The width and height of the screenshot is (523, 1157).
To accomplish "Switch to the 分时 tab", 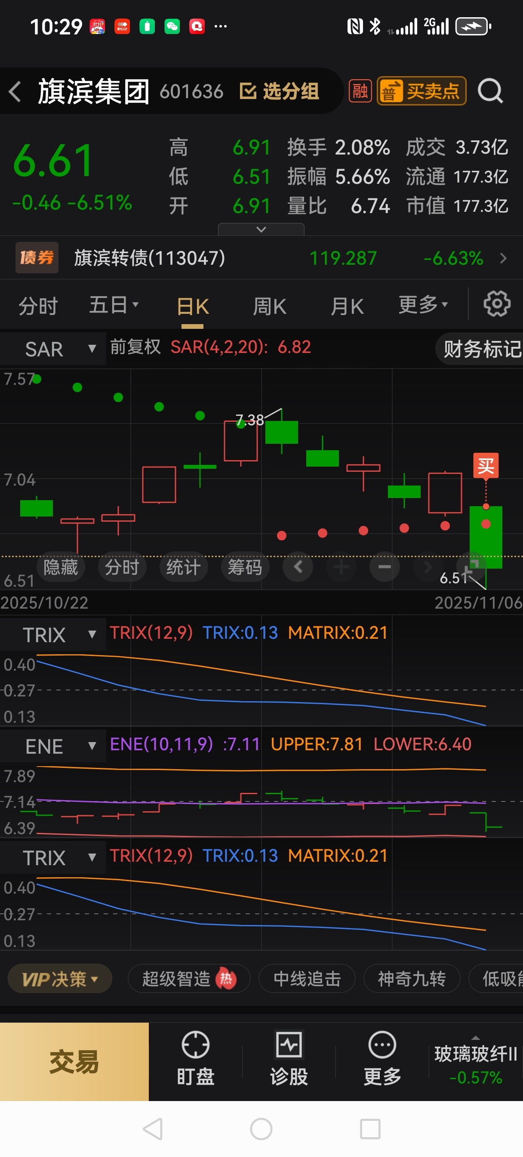I will tap(38, 306).
